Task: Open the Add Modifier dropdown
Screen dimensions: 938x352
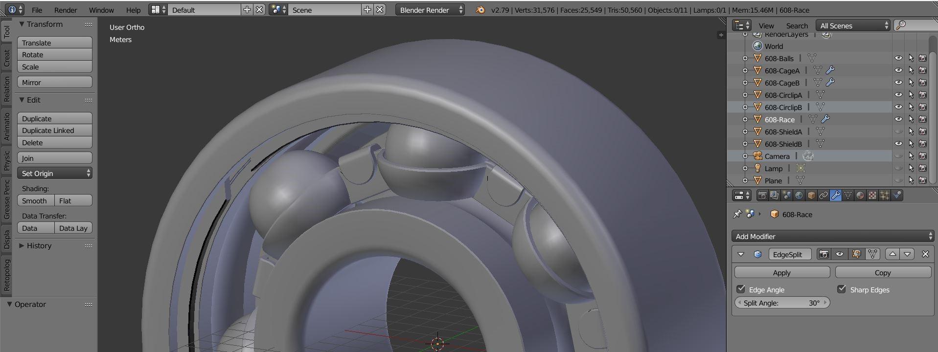Action: point(833,236)
